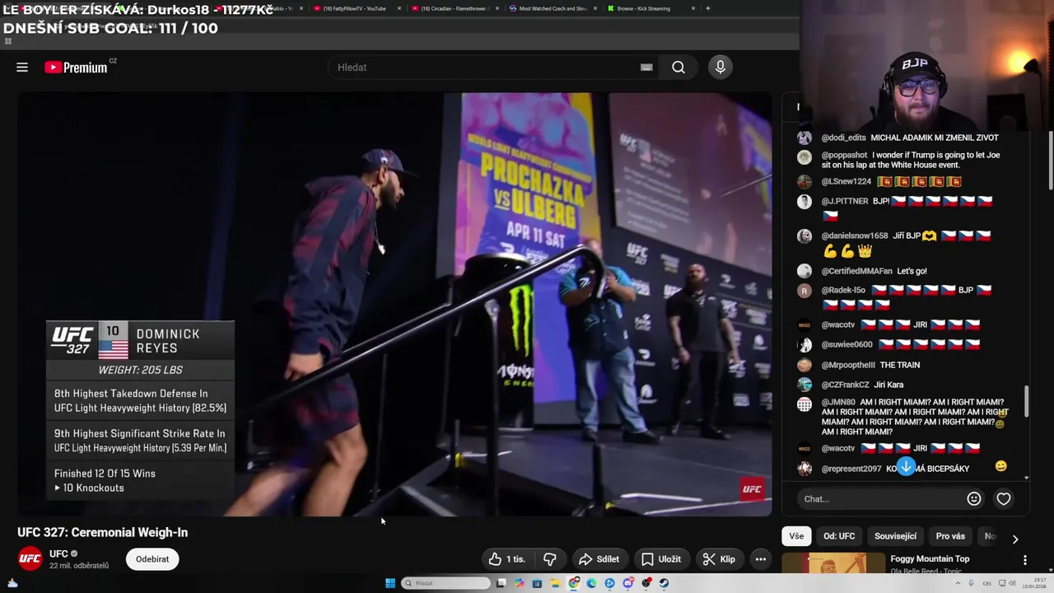Send a heart reaction in chat

[1004, 498]
